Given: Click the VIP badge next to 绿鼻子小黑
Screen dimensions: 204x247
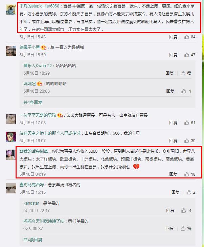Looking at the screenshot, I should 44,47.
